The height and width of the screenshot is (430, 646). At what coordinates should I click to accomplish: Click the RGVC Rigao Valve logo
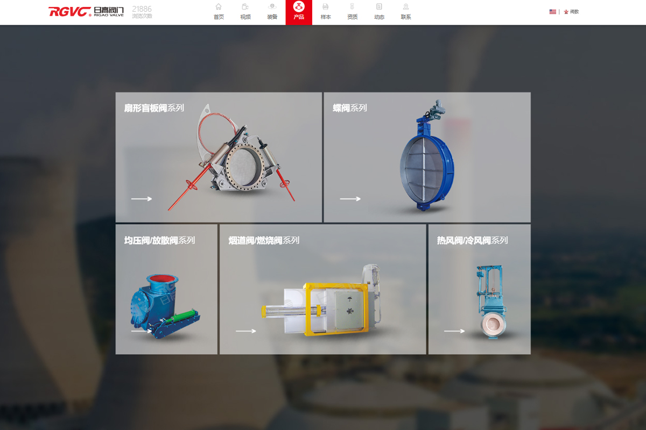point(86,12)
